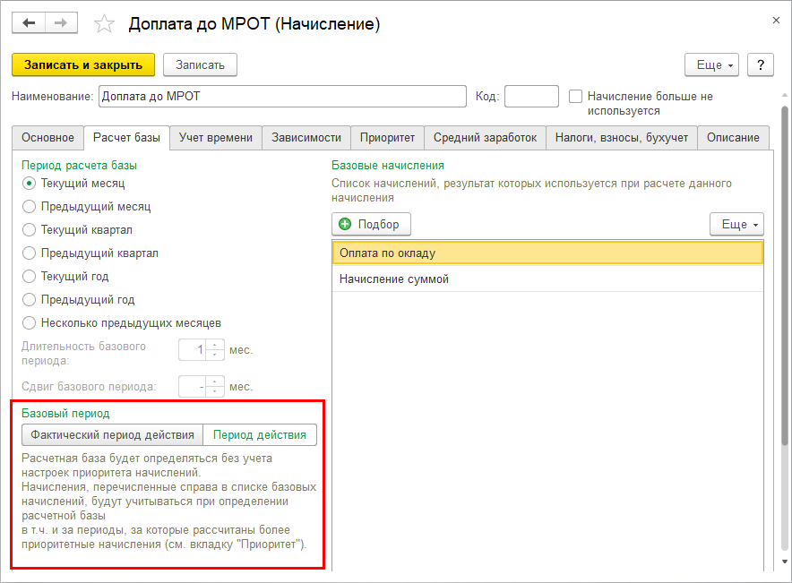This screenshot has height=583, width=792.
Task: Switch to the Приоритет tab
Action: (387, 137)
